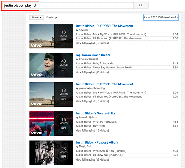Click the prodservicesbranding playlist thumbnail
Image resolution: width=185 pixels, height=168 pixels.
[x=51, y=94]
